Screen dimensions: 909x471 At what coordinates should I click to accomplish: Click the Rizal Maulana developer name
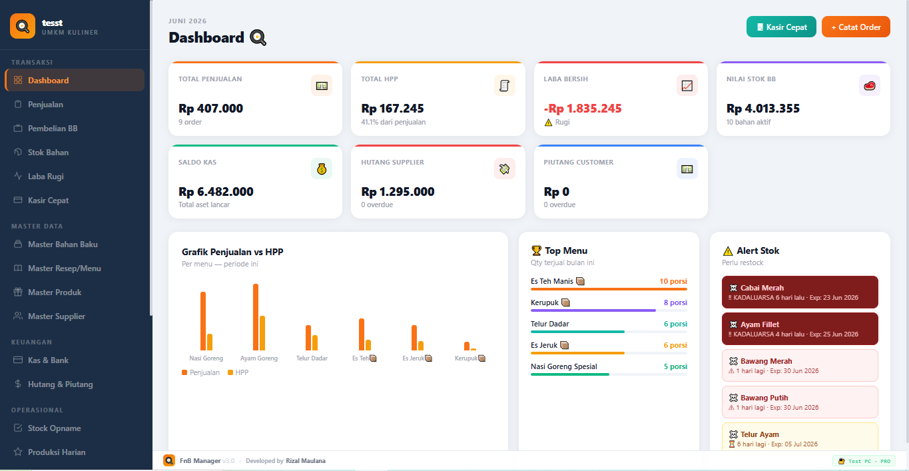click(x=306, y=461)
